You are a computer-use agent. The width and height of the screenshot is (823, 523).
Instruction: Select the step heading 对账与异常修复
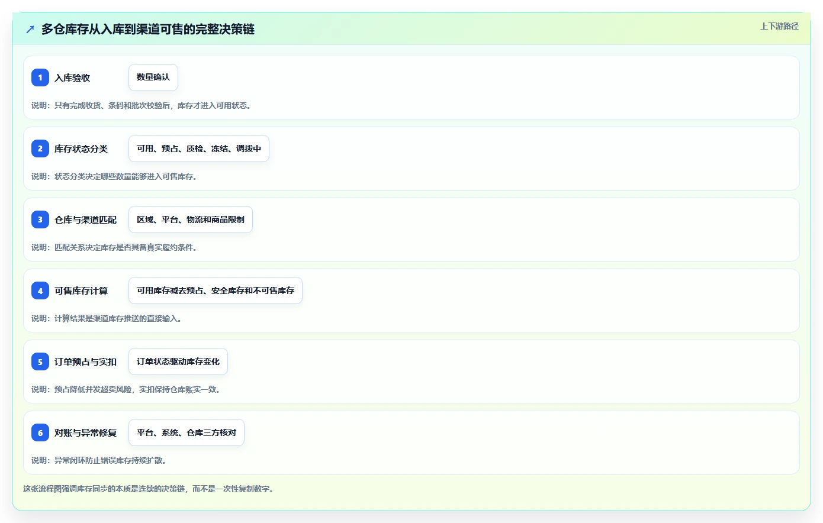[86, 432]
